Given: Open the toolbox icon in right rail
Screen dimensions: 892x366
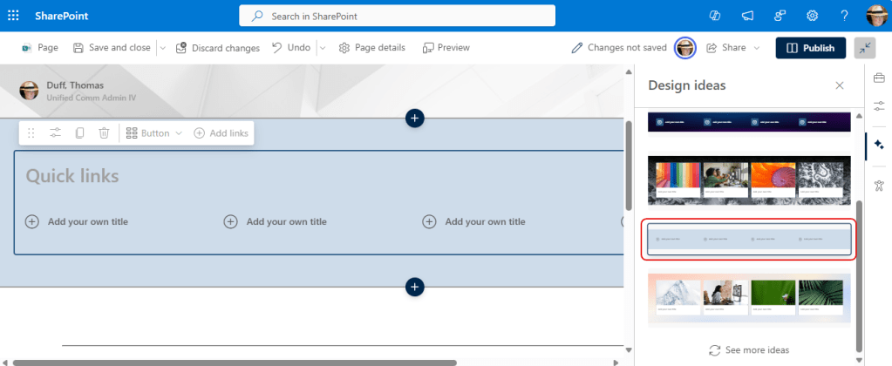Looking at the screenshot, I should [x=878, y=80].
